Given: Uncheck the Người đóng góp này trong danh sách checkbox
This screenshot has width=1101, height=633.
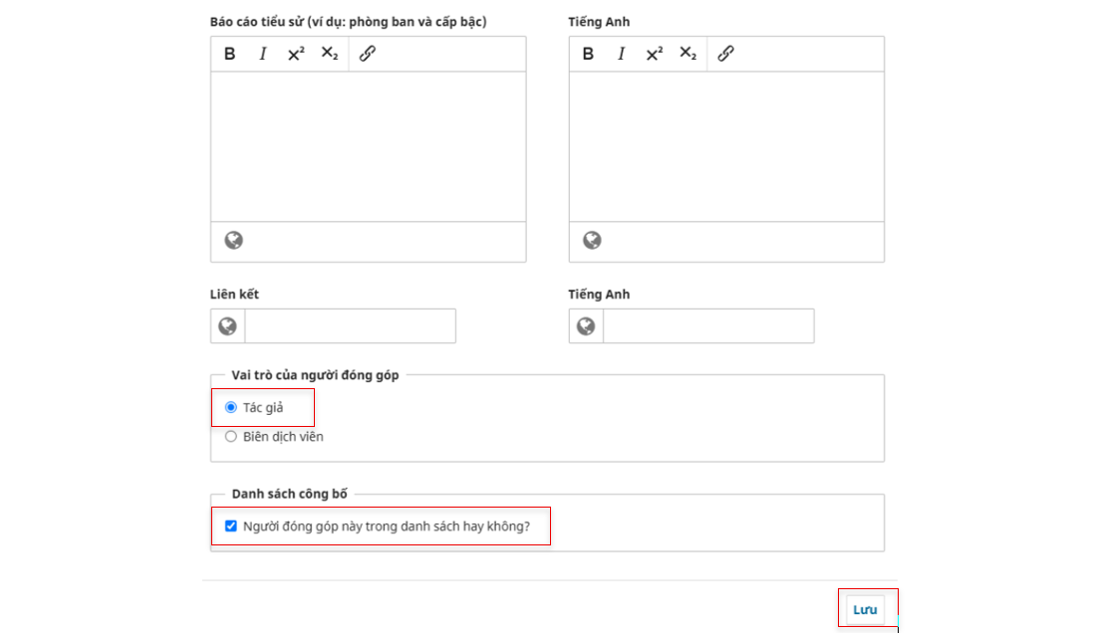Looking at the screenshot, I should pyautogui.click(x=231, y=526).
